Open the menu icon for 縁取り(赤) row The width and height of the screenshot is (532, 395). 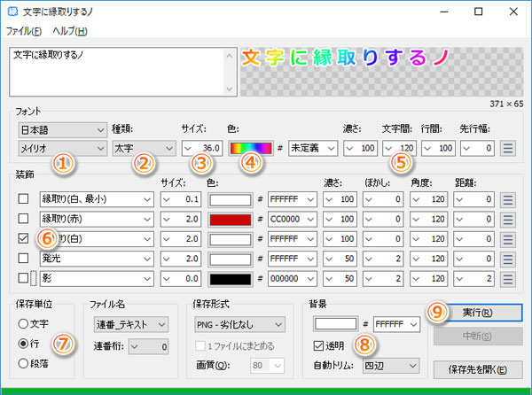point(508,219)
